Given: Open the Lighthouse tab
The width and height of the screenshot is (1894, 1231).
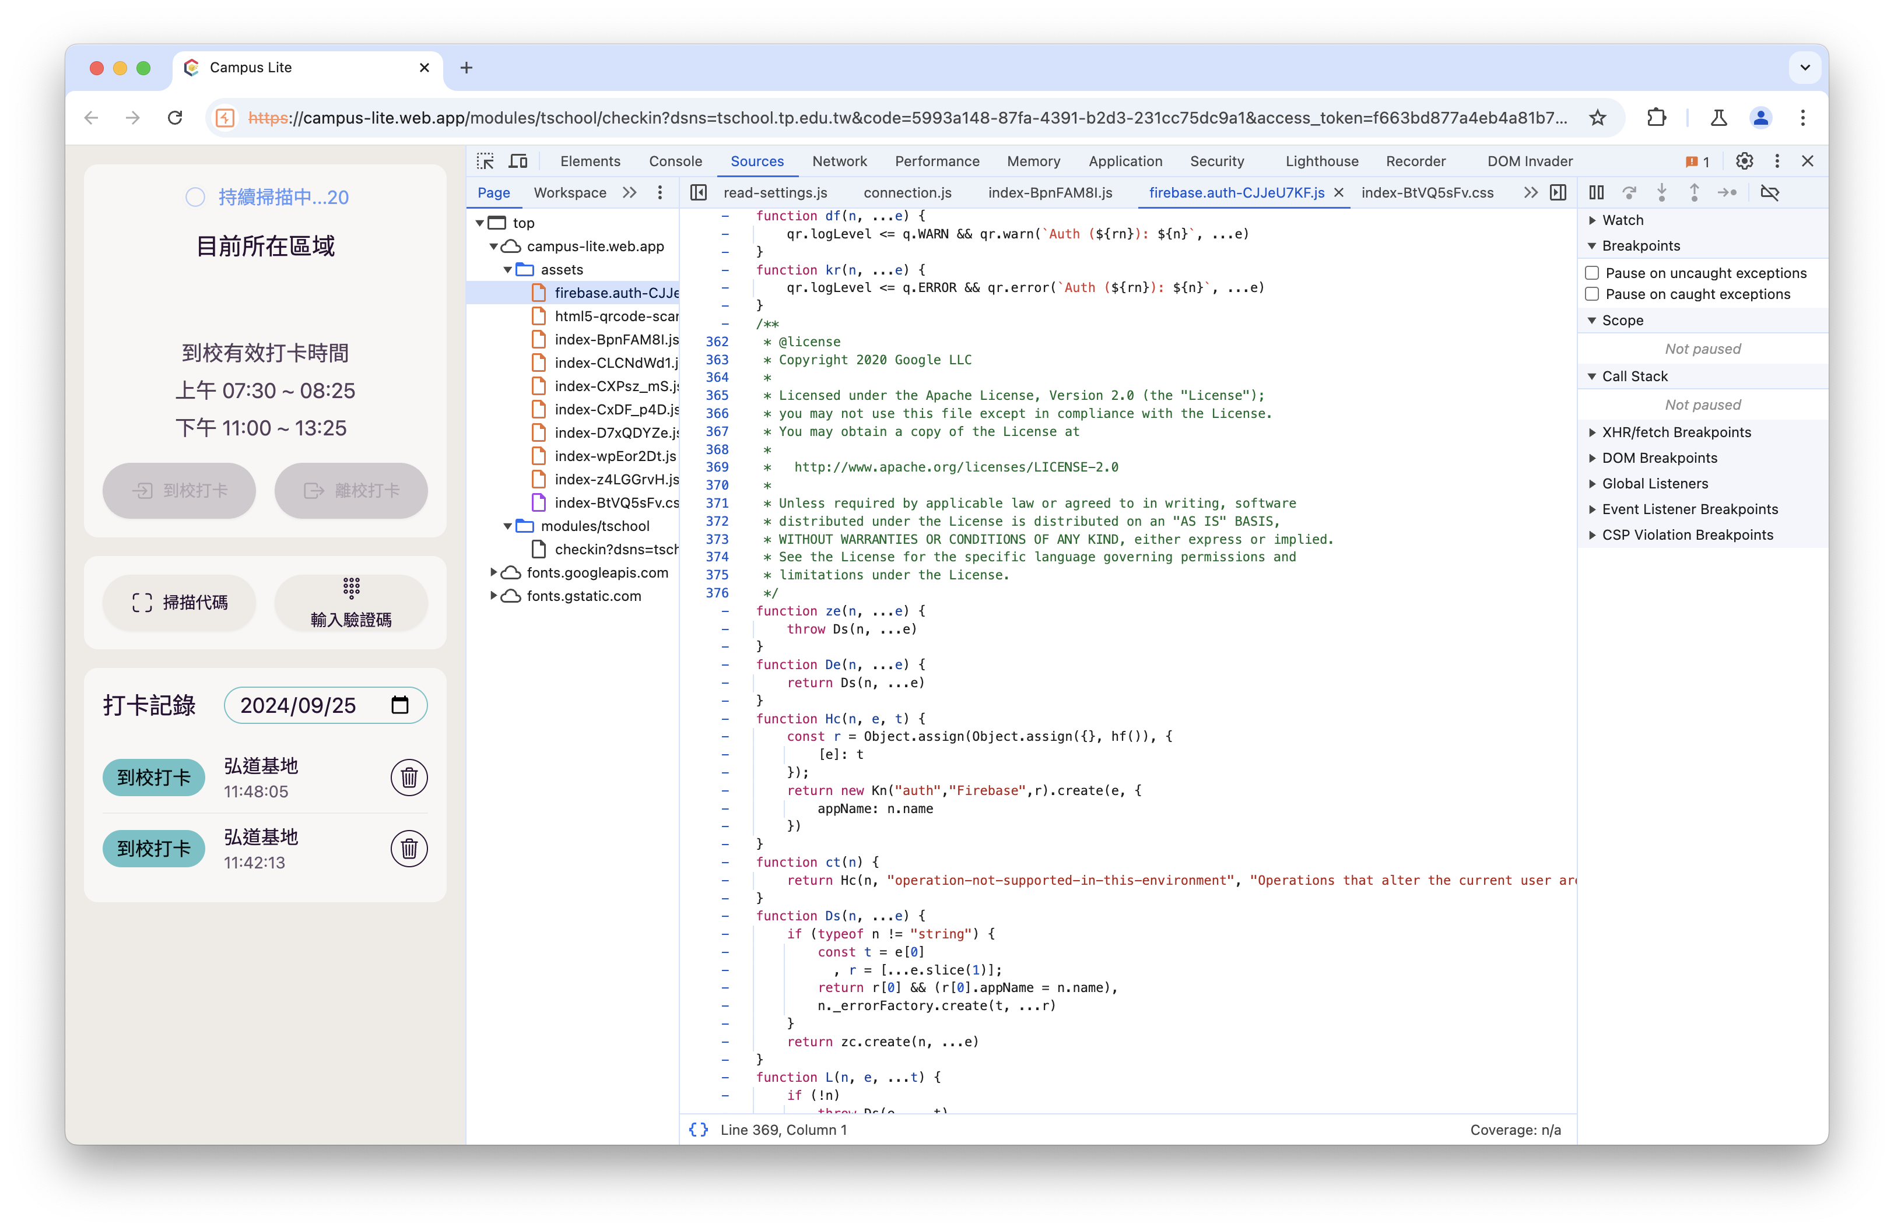Looking at the screenshot, I should [x=1321, y=161].
